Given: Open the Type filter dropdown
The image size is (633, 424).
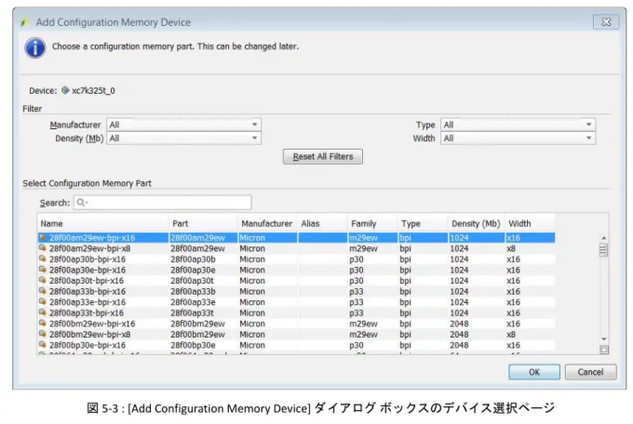Looking at the screenshot, I should 518,125.
